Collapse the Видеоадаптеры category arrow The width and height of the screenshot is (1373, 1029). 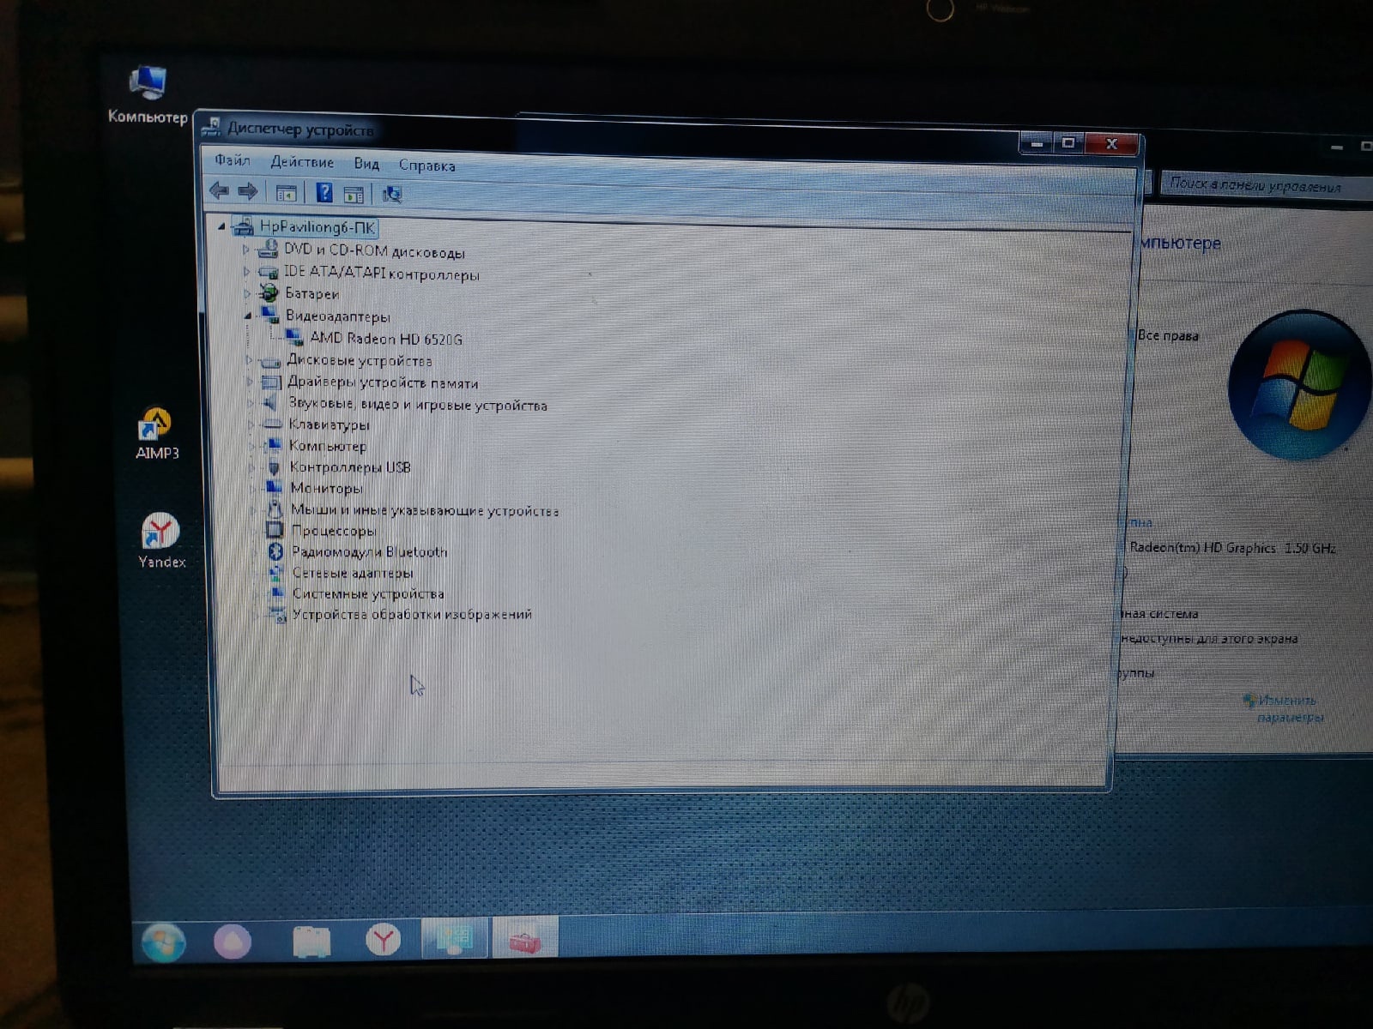click(x=248, y=316)
